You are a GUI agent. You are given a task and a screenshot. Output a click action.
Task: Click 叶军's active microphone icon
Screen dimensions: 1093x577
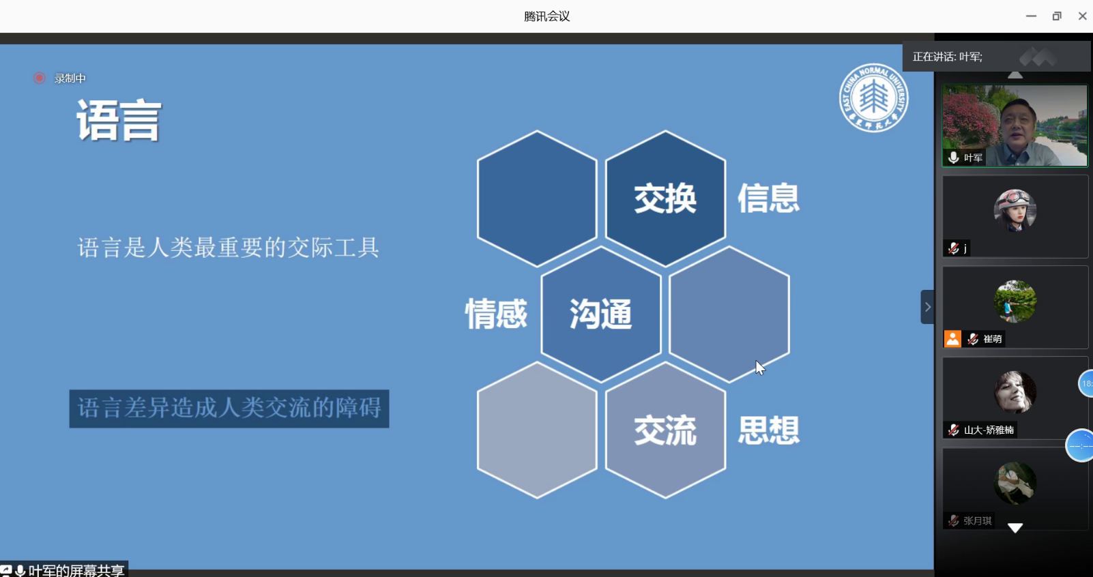point(953,158)
